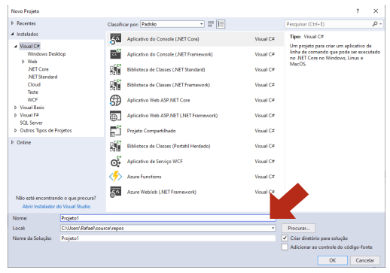Open the Classificar por Padrão dropdown
The height and width of the screenshot is (273, 390).
172,24
